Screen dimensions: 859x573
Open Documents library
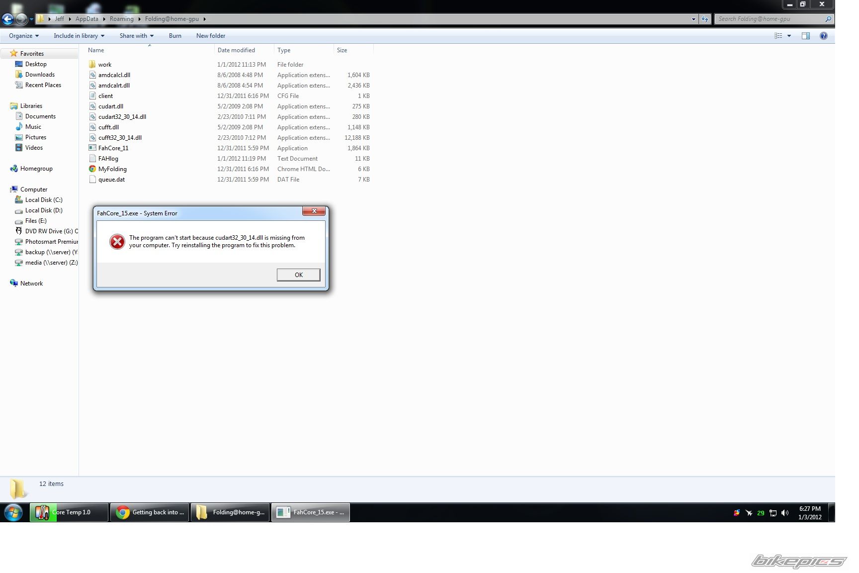coord(40,116)
